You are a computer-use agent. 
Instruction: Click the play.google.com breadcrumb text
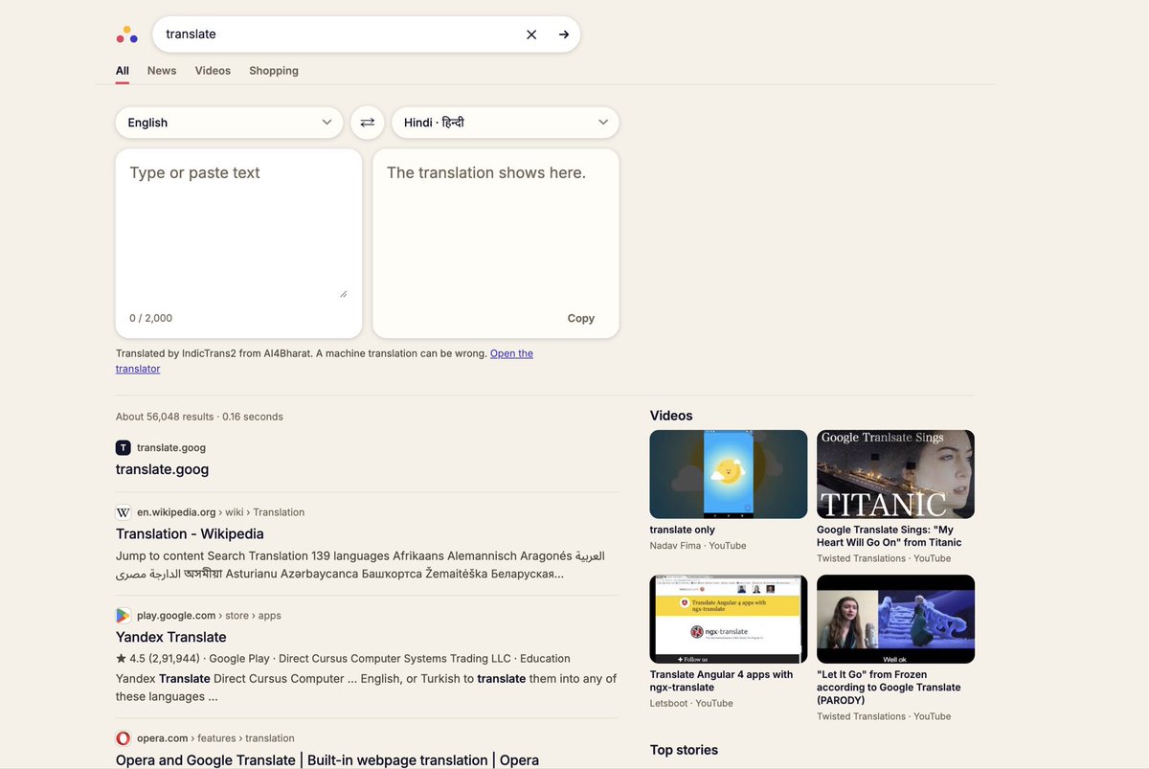tap(209, 616)
